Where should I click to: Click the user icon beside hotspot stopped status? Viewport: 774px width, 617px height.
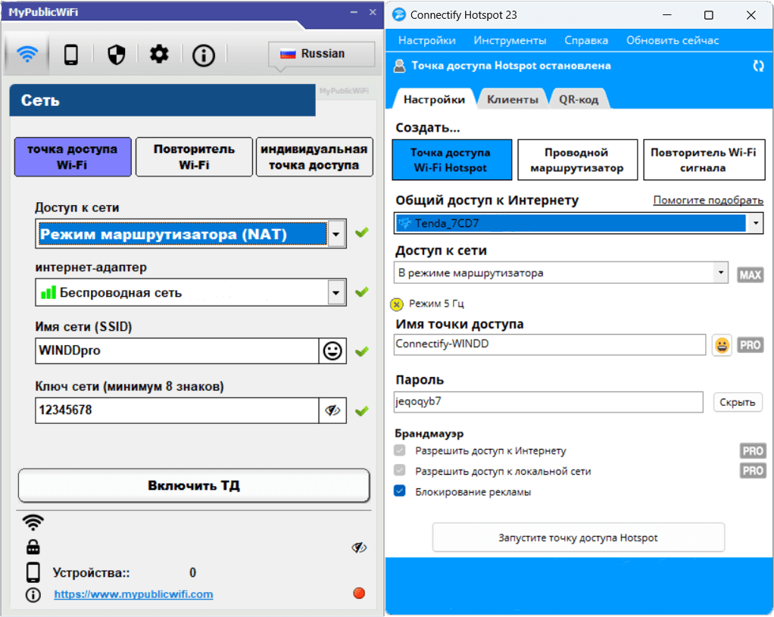point(399,66)
